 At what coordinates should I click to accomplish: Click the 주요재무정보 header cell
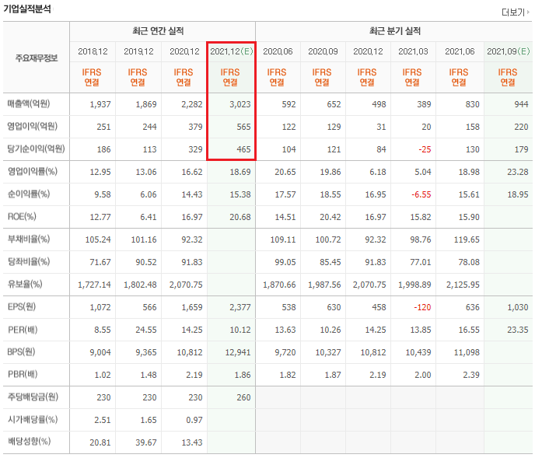coord(37,58)
